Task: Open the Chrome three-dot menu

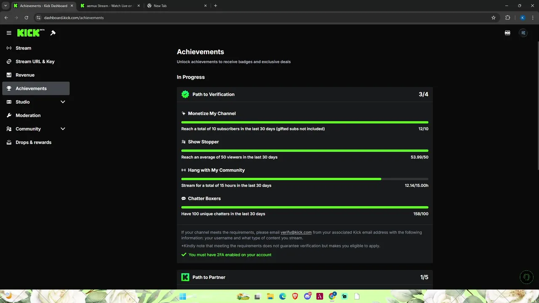Action: pyautogui.click(x=533, y=18)
